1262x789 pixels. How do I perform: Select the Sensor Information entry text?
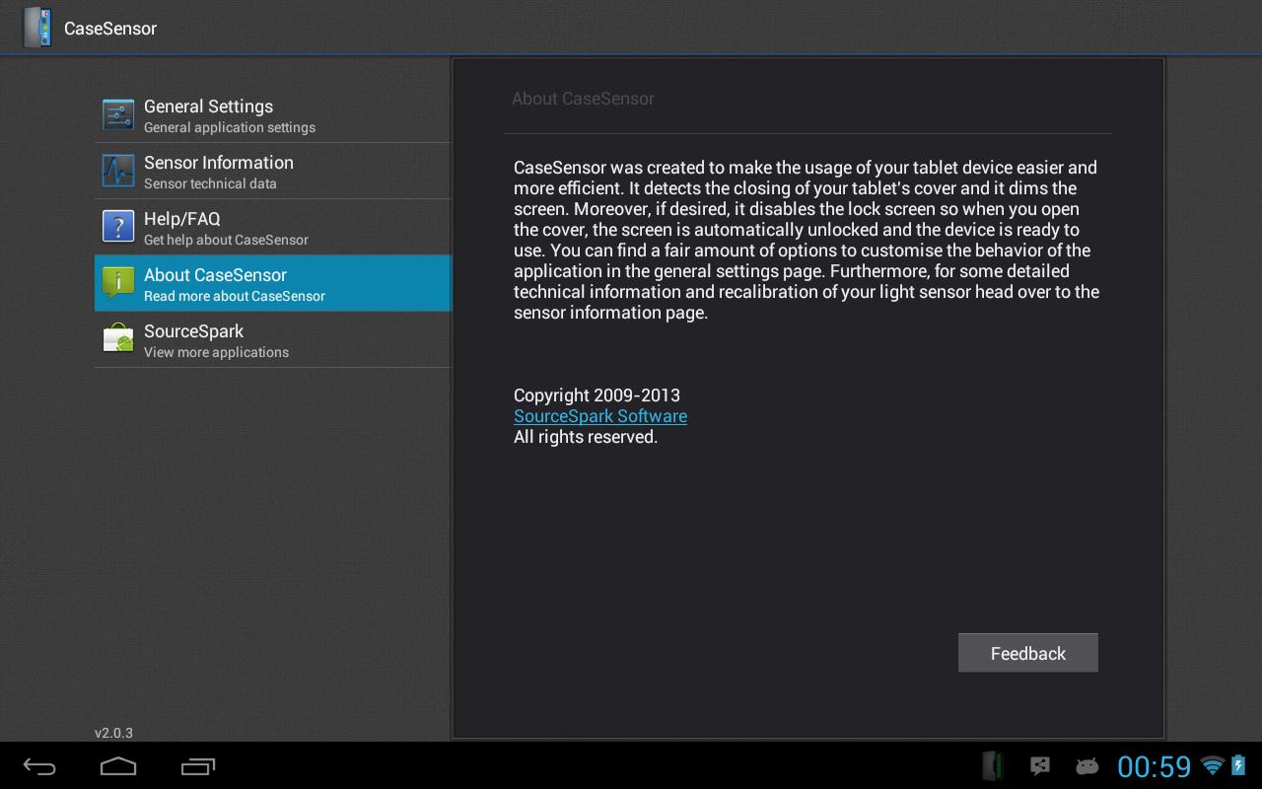218,163
